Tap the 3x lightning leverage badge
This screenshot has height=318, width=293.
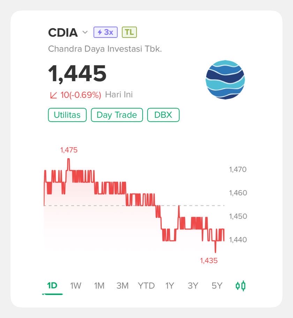click(x=105, y=32)
